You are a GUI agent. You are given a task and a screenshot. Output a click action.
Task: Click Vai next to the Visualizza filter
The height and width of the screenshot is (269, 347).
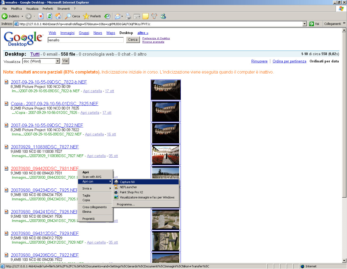point(65,61)
